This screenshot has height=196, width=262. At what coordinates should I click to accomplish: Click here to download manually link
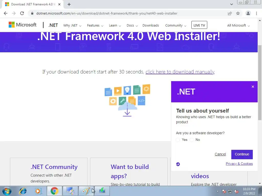pyautogui.click(x=180, y=72)
